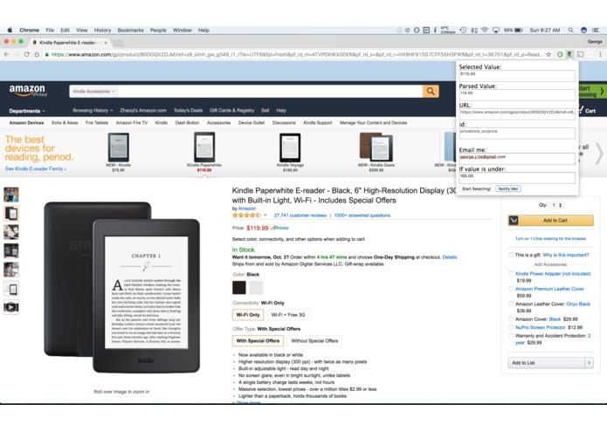Image resolution: width=607 pixels, height=431 pixels.
Task: Enable the NuPro Screen Protector checkbox
Action: (x=511, y=327)
